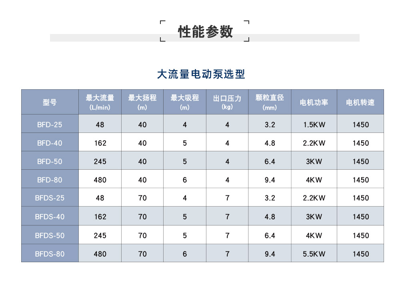Select the 最大扬程 (m) column header
Image resolution: width=400 pixels, height=283 pixels.
click(x=142, y=102)
